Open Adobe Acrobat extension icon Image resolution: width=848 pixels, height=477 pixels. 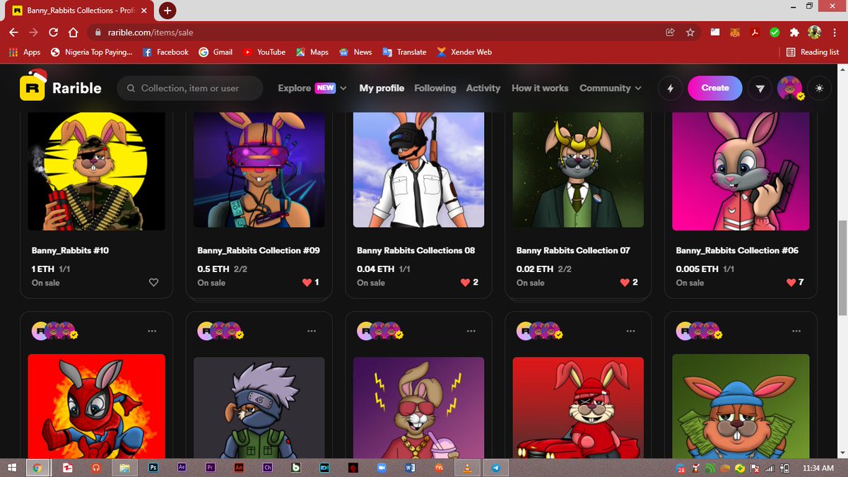tap(755, 33)
